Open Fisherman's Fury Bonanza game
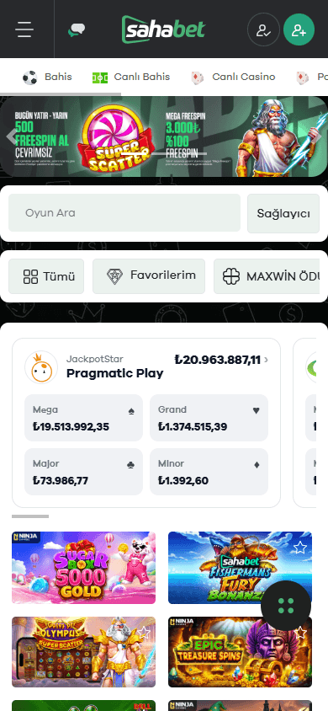 coord(241,568)
